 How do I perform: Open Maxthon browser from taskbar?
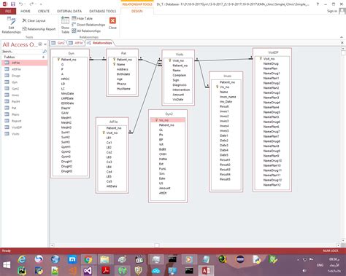72,259
